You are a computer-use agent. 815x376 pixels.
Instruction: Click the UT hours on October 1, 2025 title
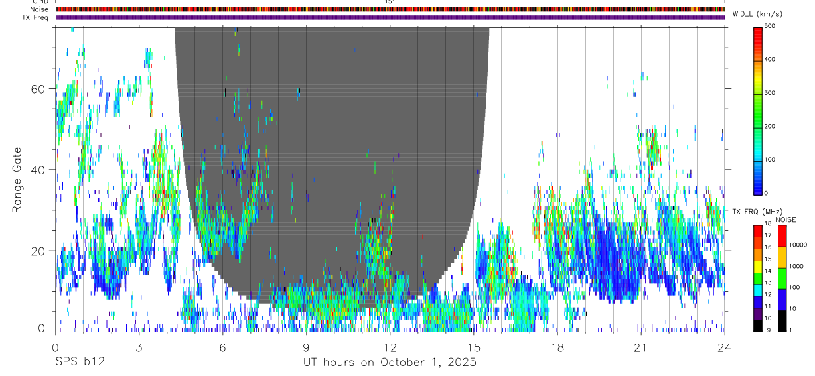(390, 362)
